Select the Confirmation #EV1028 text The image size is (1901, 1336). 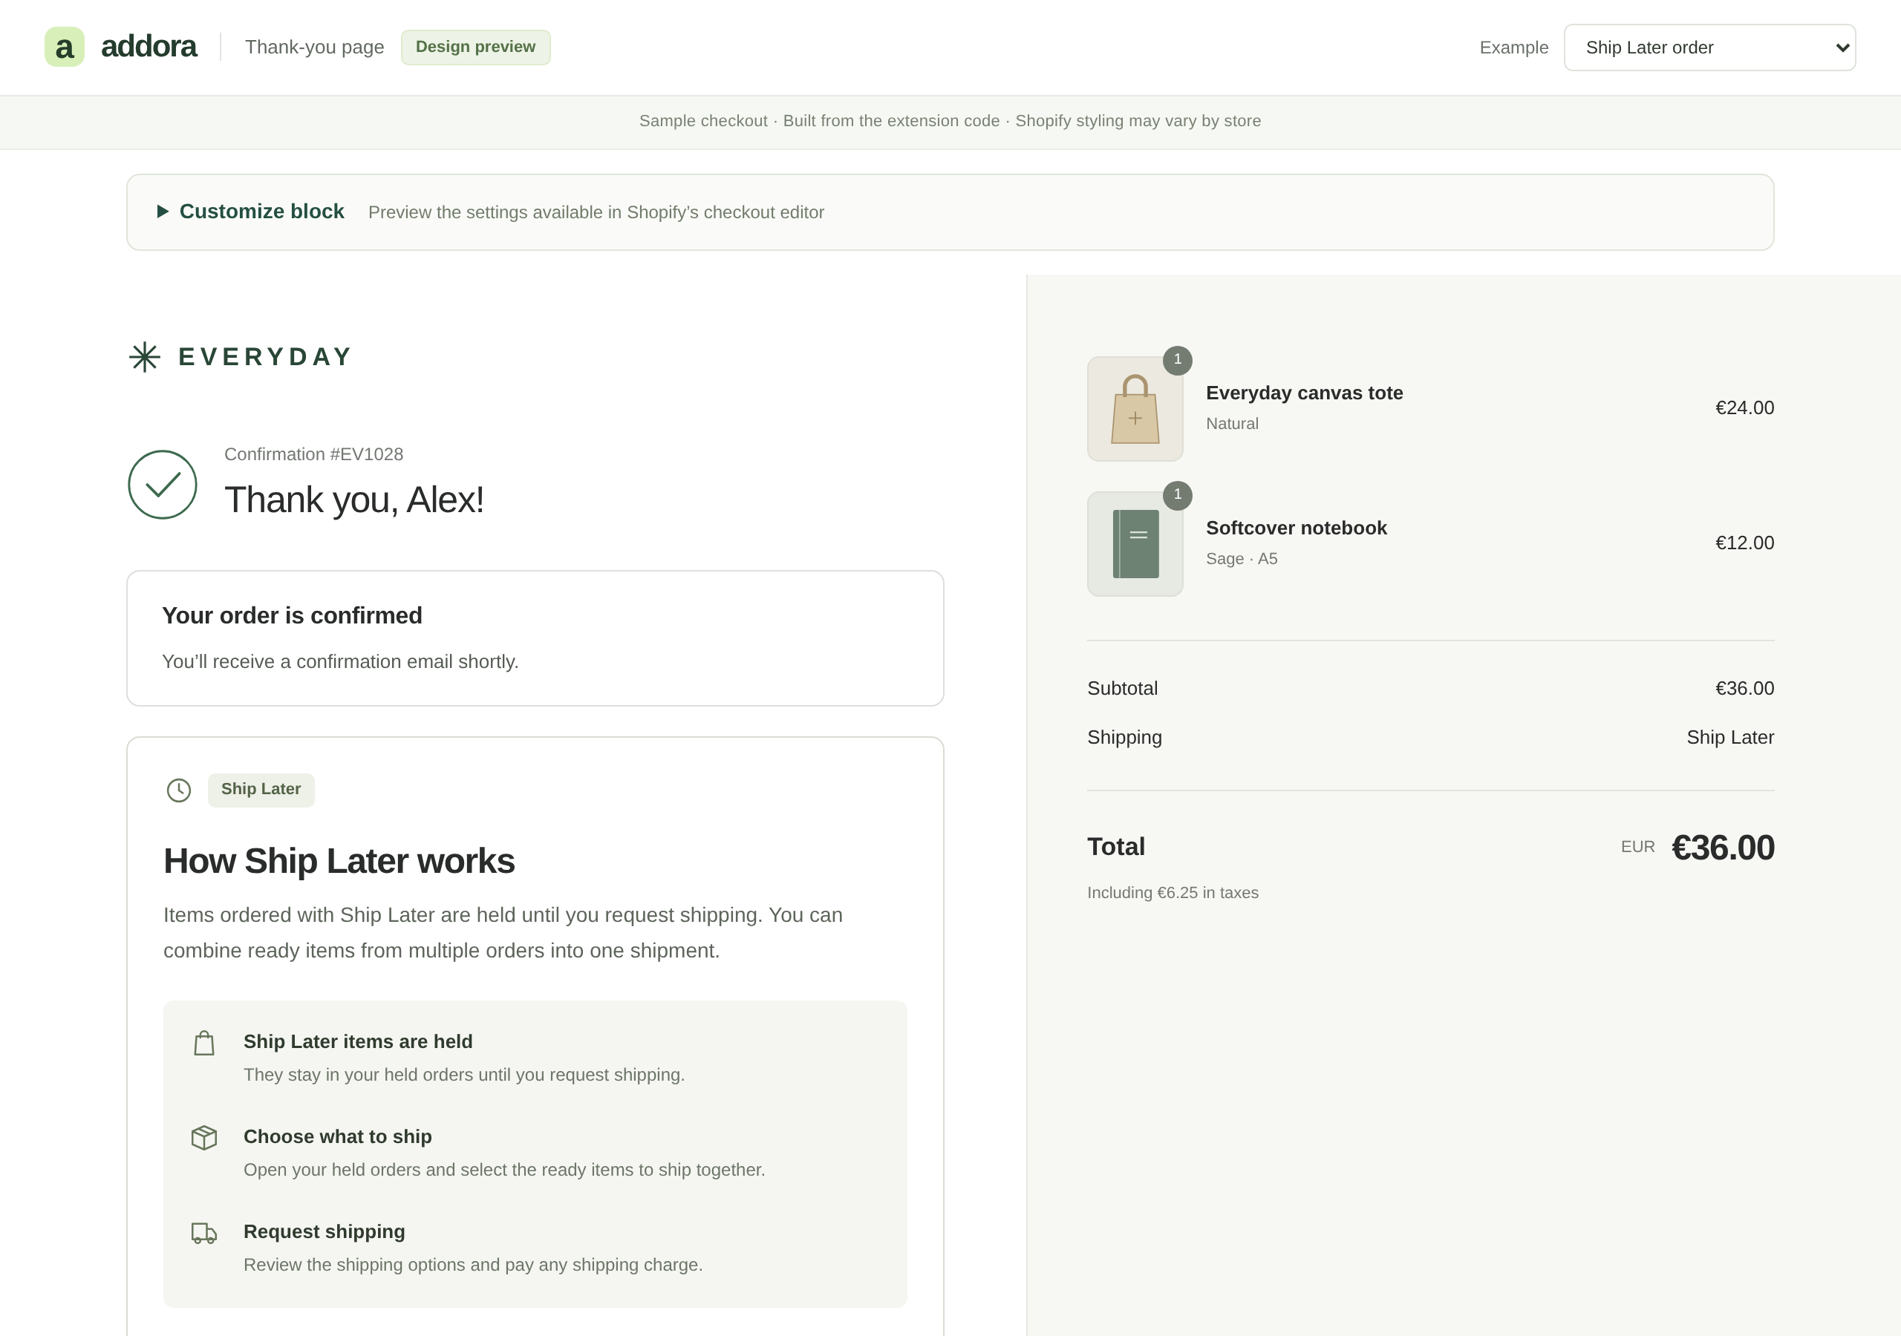pyautogui.click(x=314, y=454)
